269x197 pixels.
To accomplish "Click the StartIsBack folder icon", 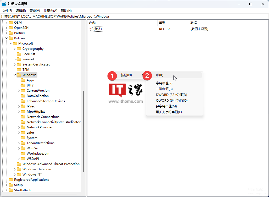I will tap(11, 190).
